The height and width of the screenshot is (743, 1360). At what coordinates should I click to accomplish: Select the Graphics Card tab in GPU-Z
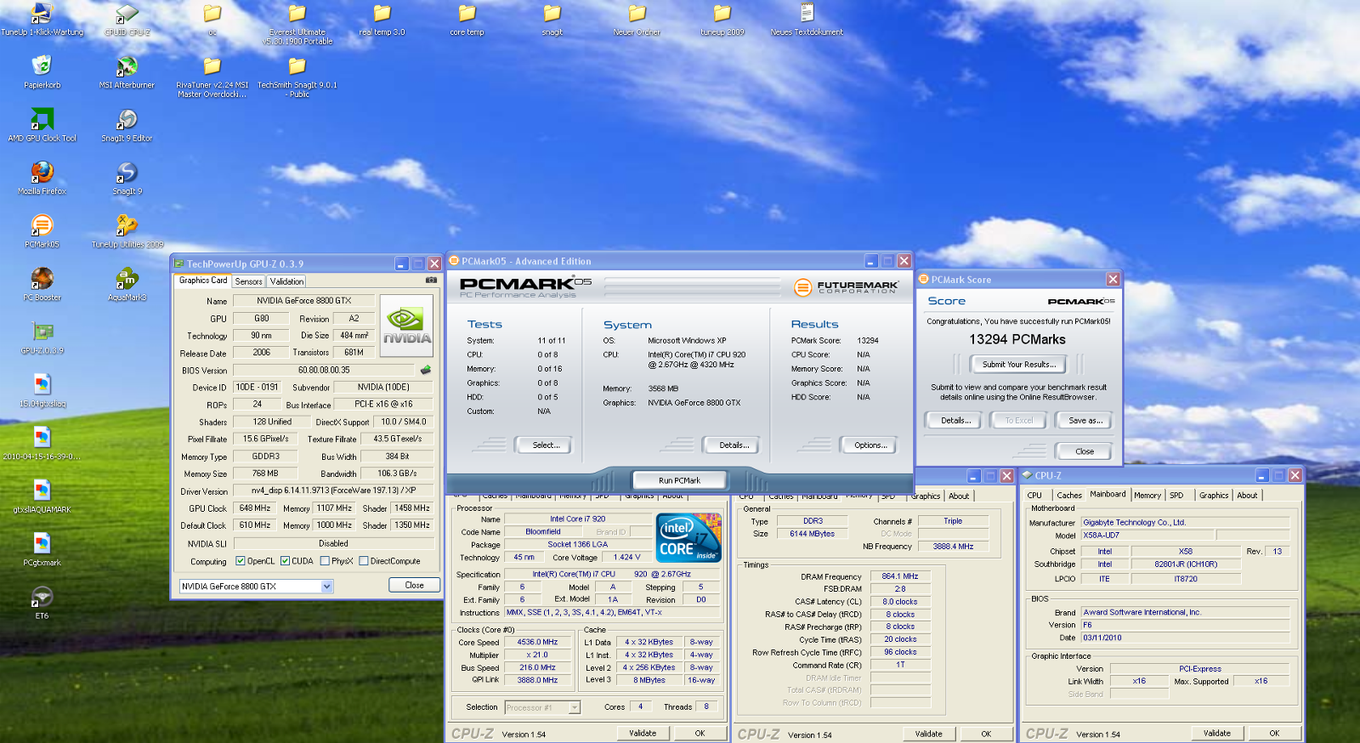203,281
